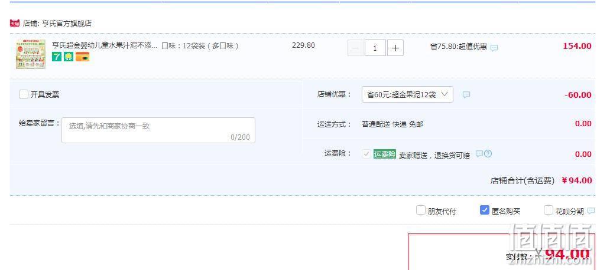
Task: Decrease quantity with the minus button
Action: pyautogui.click(x=355, y=48)
